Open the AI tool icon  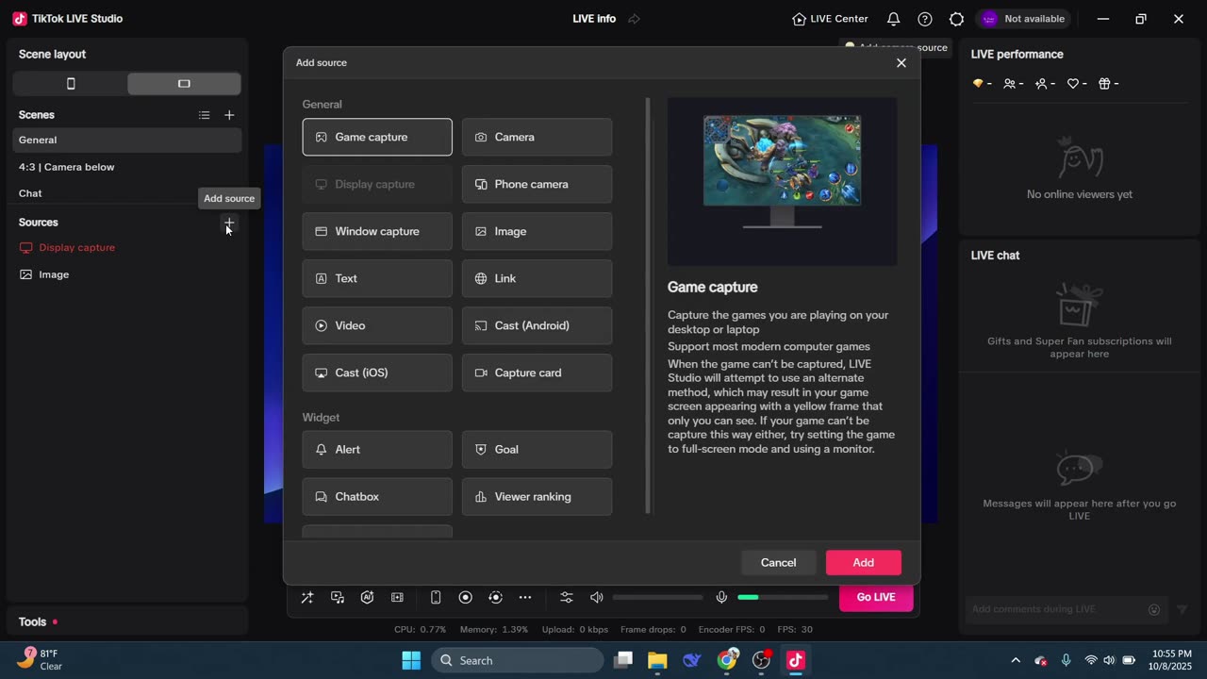[x=368, y=597]
